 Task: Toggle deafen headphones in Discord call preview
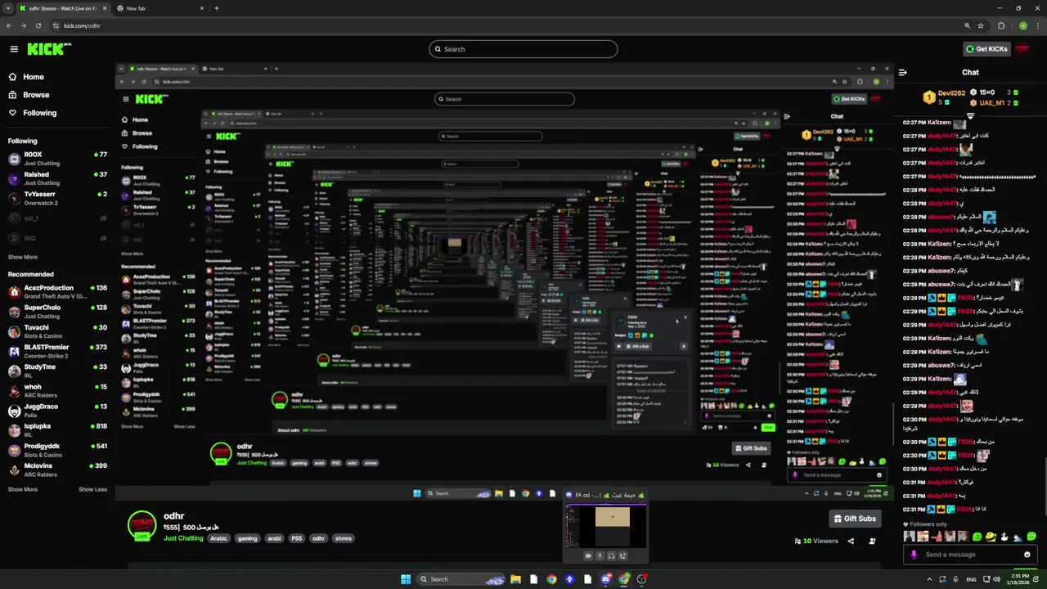[x=611, y=555]
